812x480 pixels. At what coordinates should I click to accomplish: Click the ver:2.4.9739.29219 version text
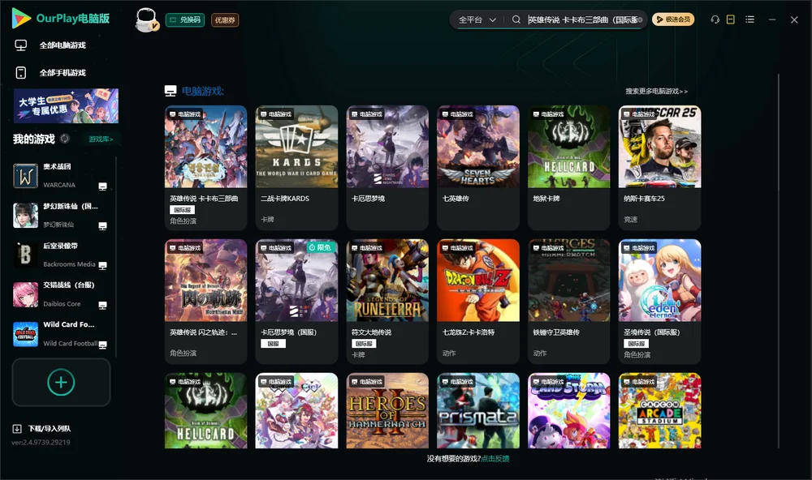click(x=41, y=443)
